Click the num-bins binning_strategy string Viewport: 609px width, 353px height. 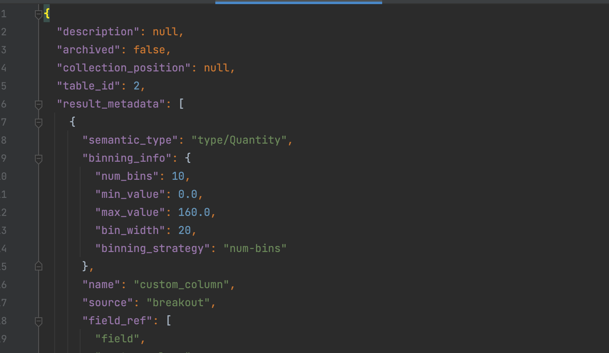coord(256,248)
